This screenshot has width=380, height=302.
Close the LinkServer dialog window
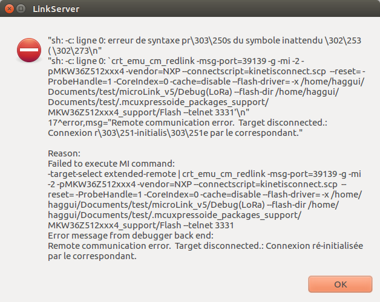pos(9,9)
